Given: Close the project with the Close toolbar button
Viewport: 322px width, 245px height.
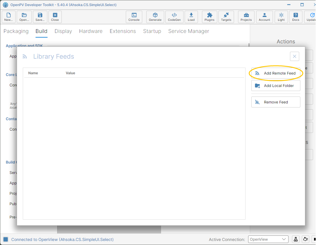Looking at the screenshot, I should (x=55, y=17).
